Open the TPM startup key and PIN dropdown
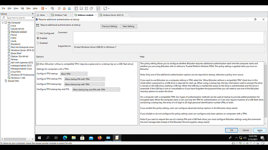 click(x=96, y=90)
